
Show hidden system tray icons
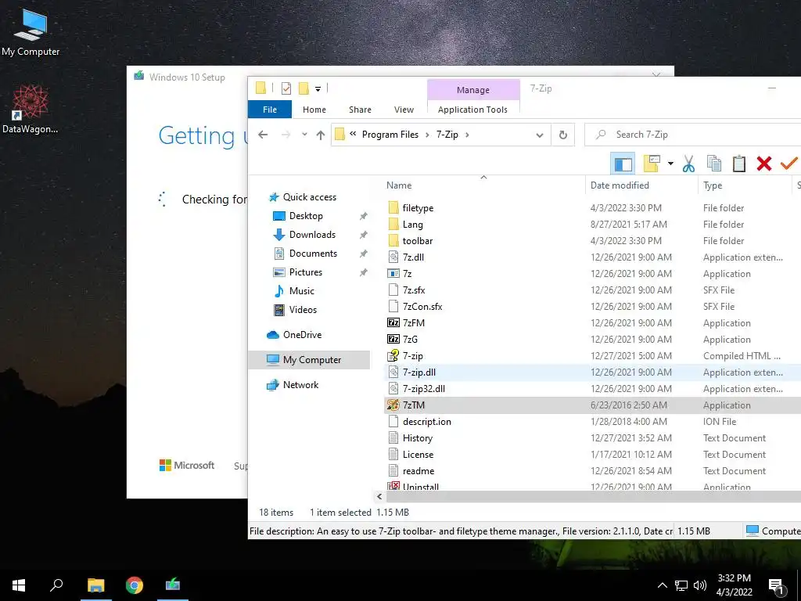[662, 585]
